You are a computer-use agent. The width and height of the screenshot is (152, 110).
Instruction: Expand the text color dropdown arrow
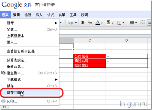(x=102, y=23)
